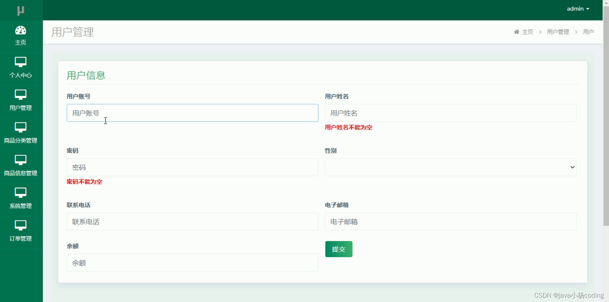The image size is (609, 302).
Task: Select 商品信息管理 label in sidebar menu
Action: tap(21, 173)
